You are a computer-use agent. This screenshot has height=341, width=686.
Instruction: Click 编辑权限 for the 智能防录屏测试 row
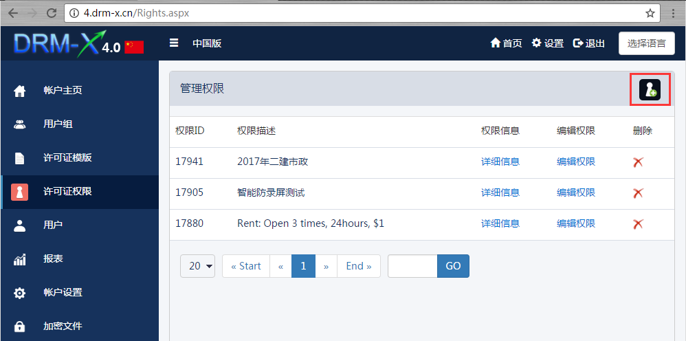pyautogui.click(x=575, y=193)
